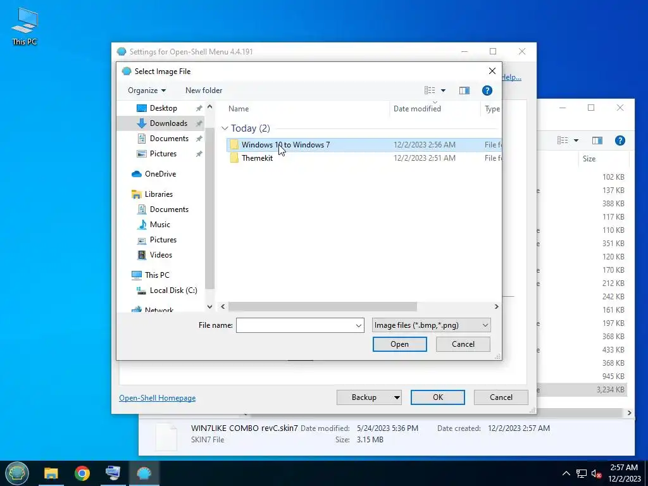The height and width of the screenshot is (486, 648).
Task: Click New folder
Action: (204, 90)
